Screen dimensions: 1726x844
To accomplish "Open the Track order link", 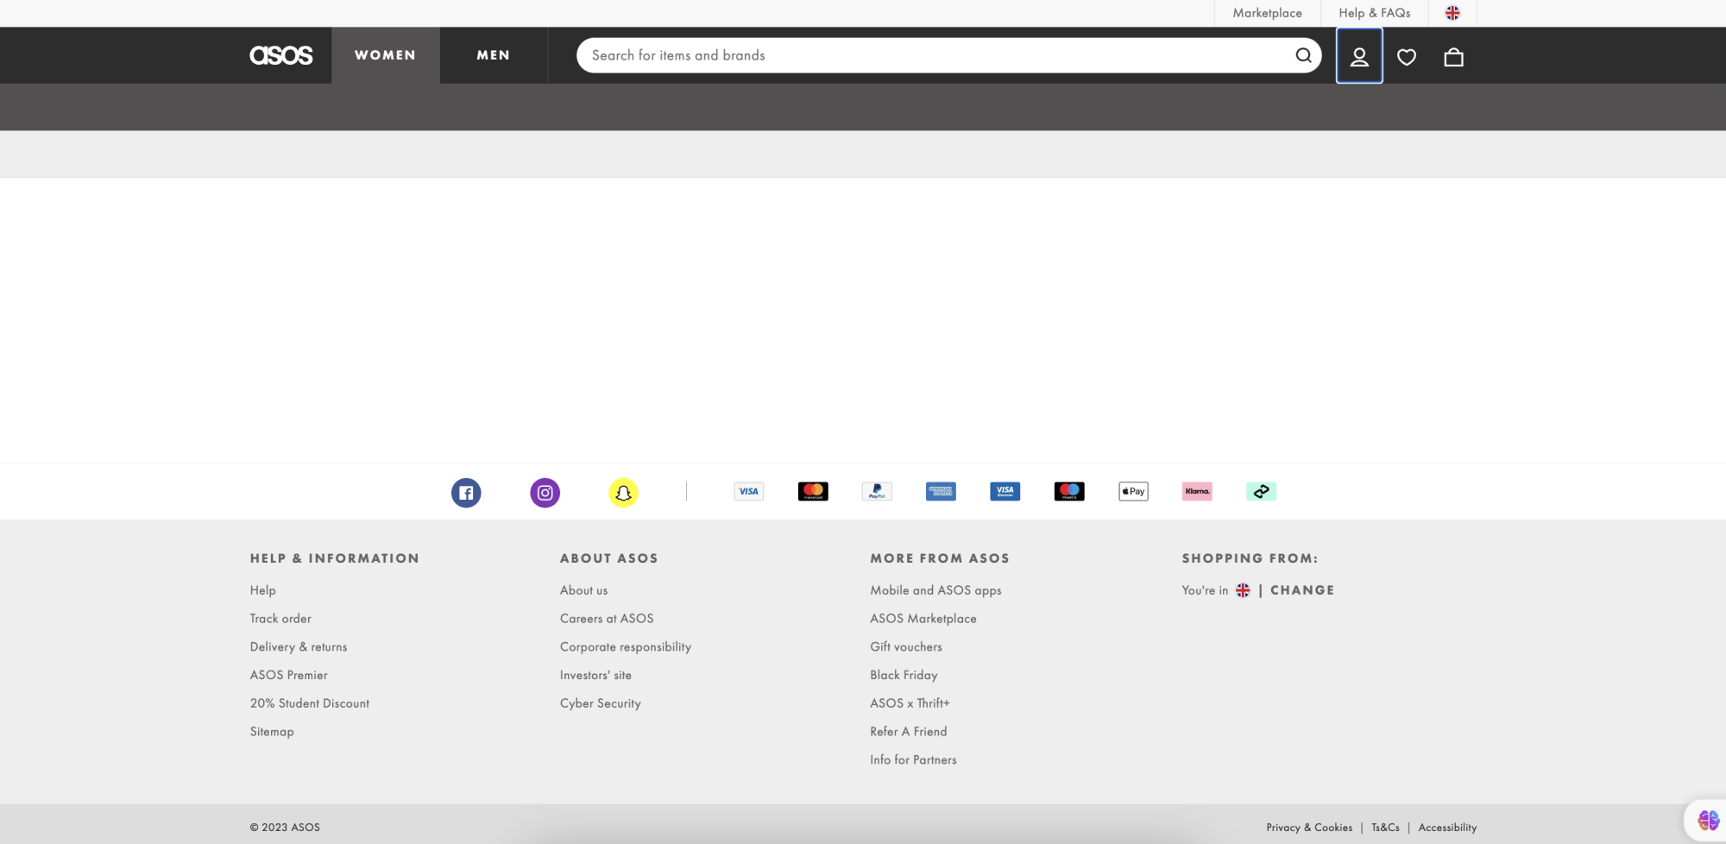I will pyautogui.click(x=280, y=618).
